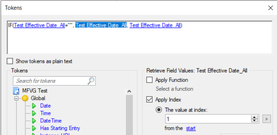
Task: Increase the index value with up spinner
Action: 254,117
